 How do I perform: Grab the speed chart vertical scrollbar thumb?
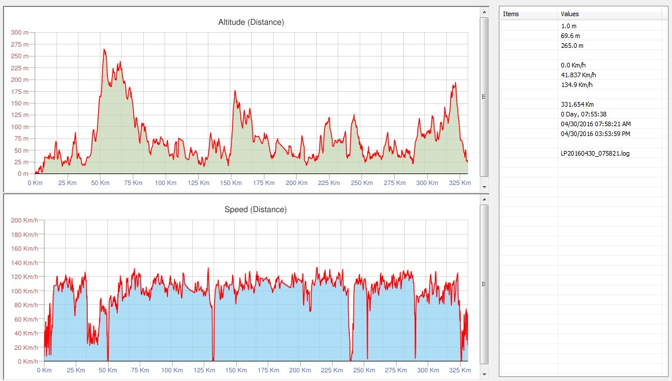(484, 284)
